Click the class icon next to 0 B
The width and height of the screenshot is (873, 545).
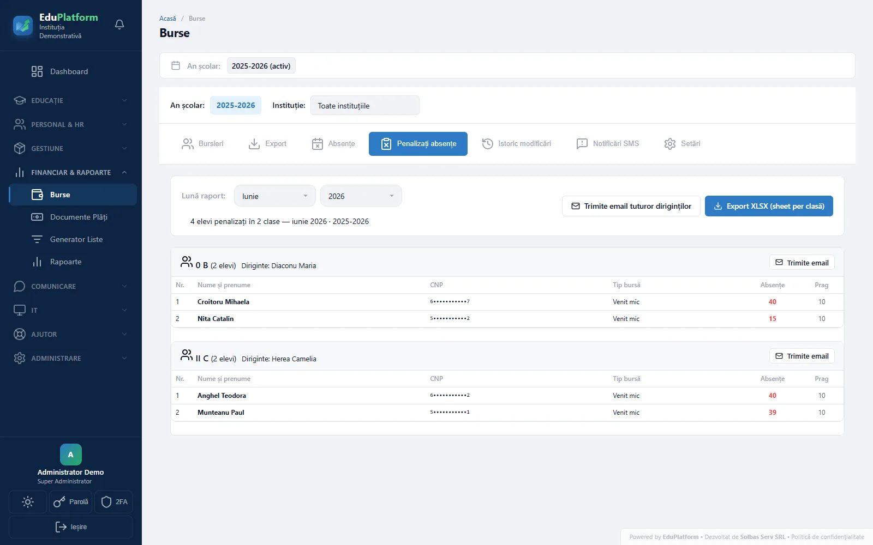pyautogui.click(x=187, y=262)
